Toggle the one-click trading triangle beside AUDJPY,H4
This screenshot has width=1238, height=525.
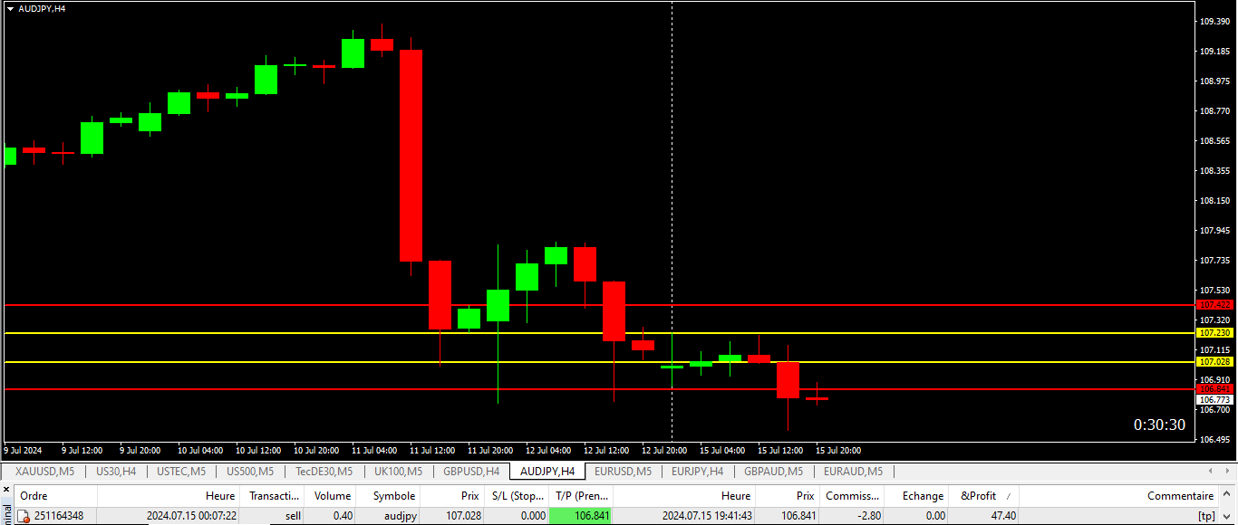pos(10,8)
